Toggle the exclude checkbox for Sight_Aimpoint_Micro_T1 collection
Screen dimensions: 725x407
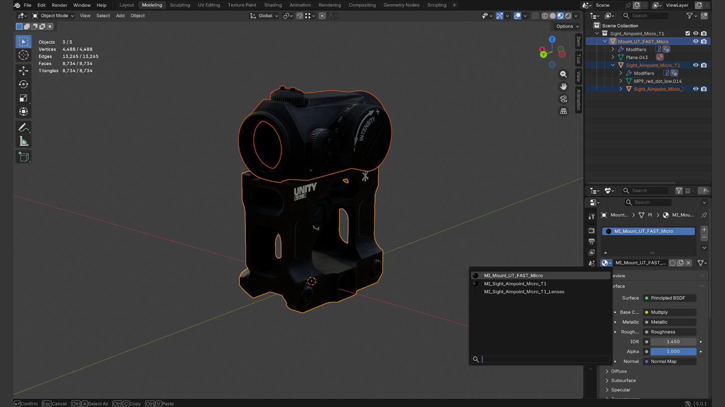point(687,34)
